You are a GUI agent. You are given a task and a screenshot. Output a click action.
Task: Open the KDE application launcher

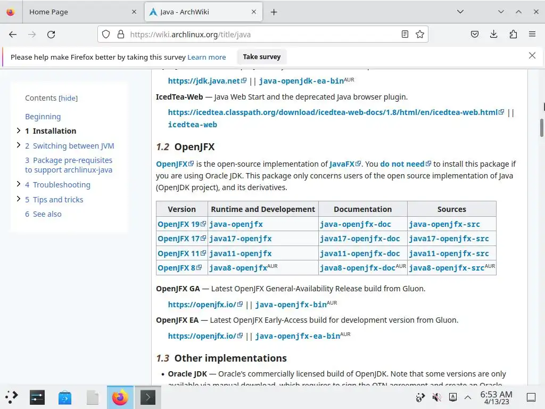coord(12,397)
